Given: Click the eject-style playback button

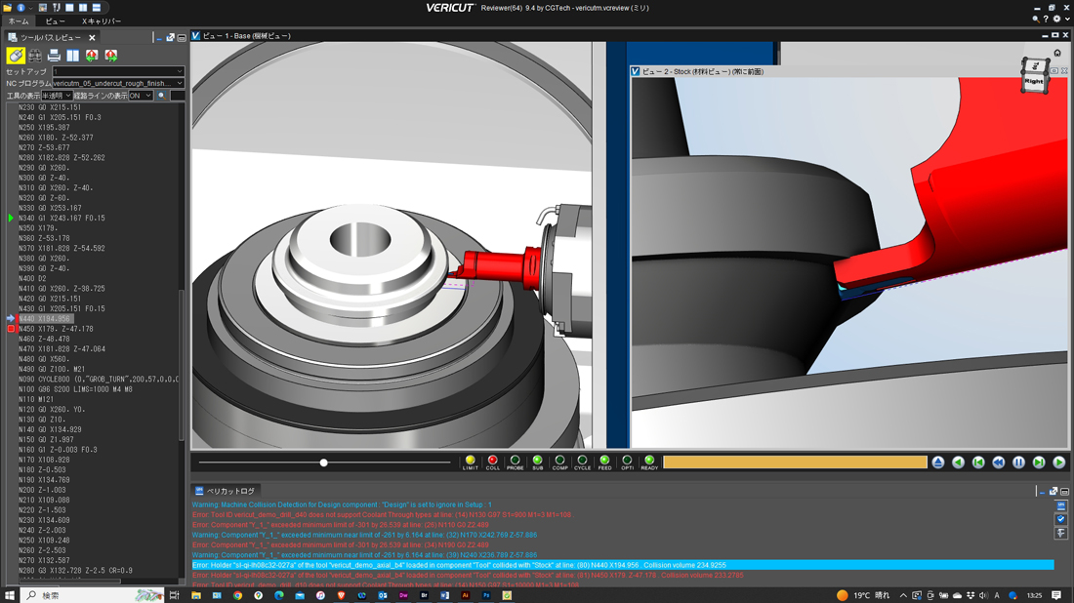Looking at the screenshot, I should [938, 462].
